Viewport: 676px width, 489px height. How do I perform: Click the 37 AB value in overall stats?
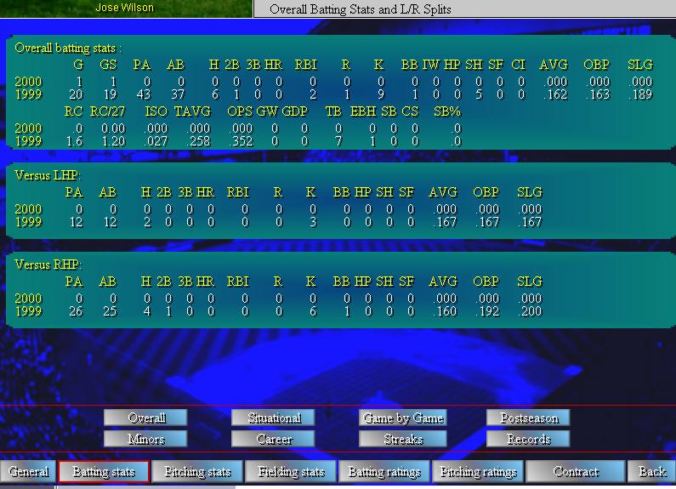click(177, 94)
